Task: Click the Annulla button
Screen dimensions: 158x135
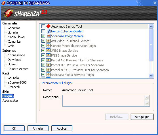Action: tap(38, 128)
